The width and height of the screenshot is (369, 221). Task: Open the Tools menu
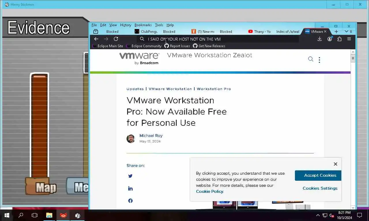(x=159, y=25)
